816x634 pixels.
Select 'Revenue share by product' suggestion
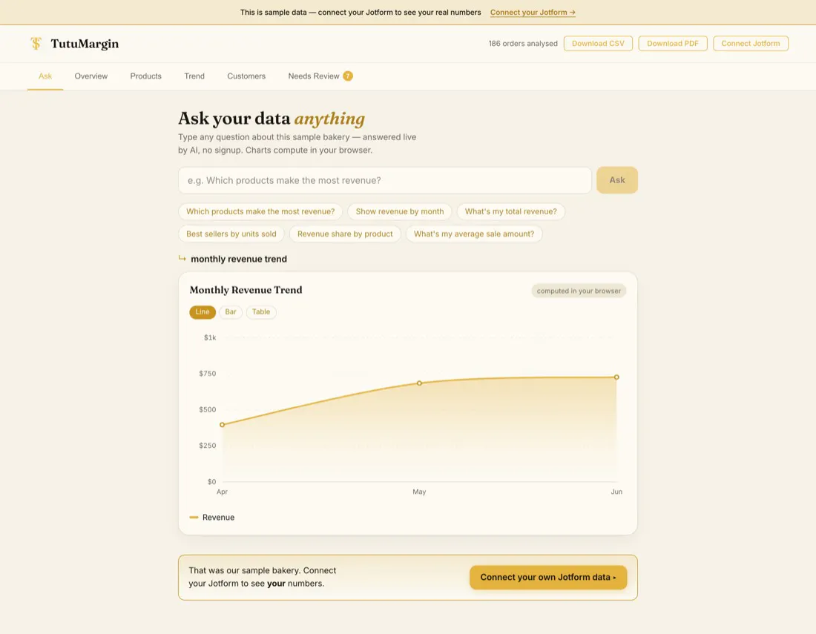tap(345, 234)
